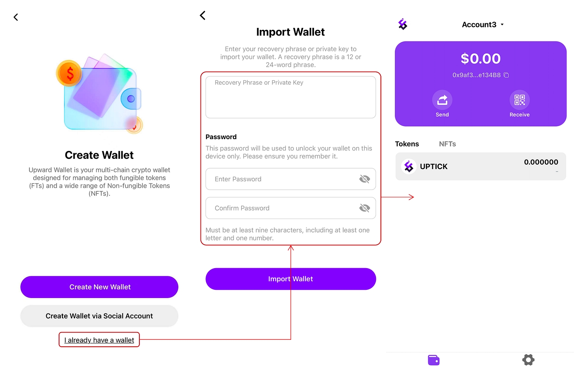
Task: Click Upward logo beside Account3
Action: (x=403, y=25)
